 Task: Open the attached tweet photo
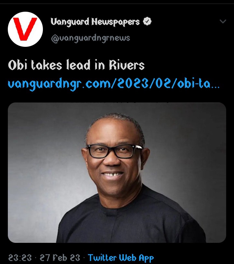tap(117, 173)
